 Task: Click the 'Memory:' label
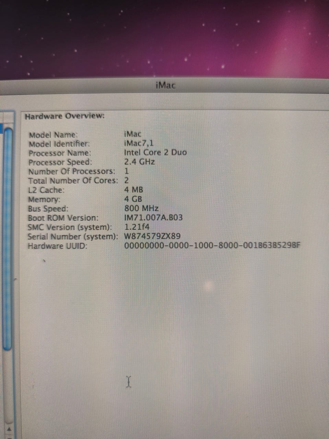44,199
